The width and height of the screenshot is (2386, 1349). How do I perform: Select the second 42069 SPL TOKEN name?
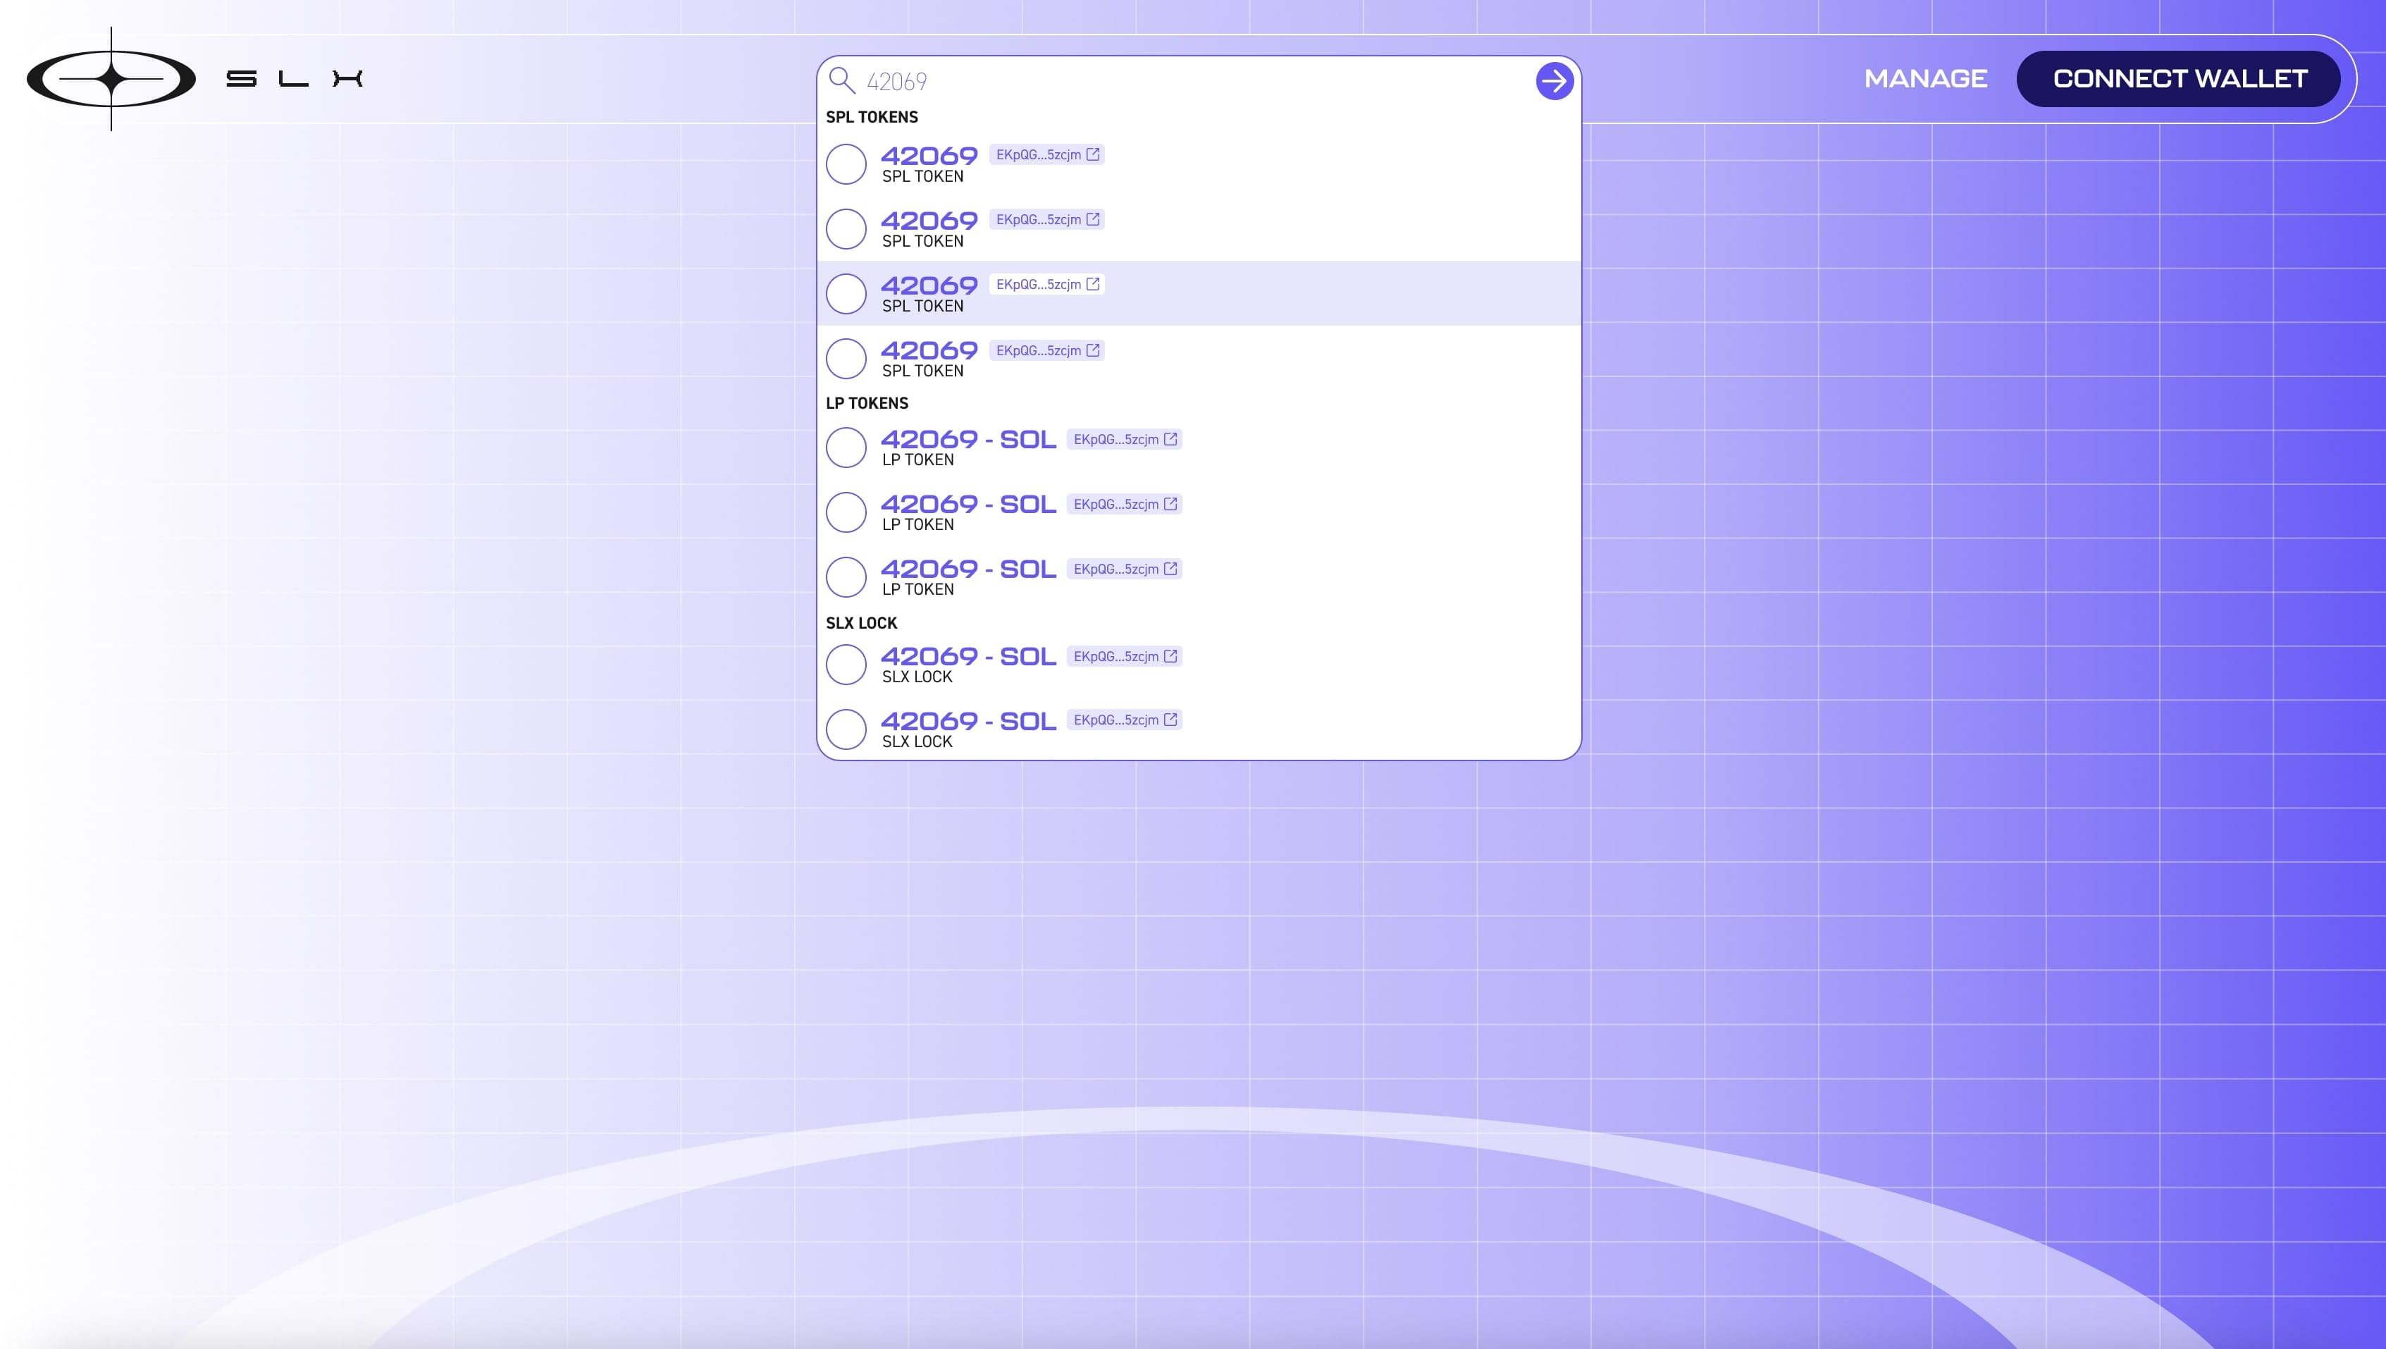[929, 221]
